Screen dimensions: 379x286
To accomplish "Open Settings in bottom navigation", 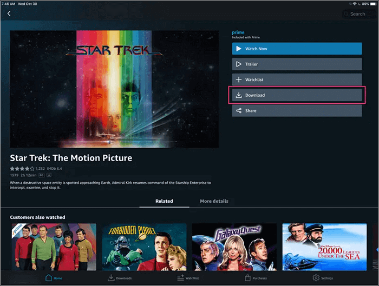I will 323,278.
